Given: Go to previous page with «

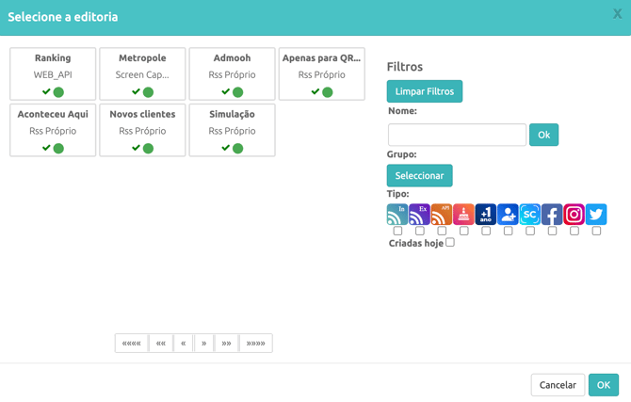Looking at the screenshot, I should point(184,344).
